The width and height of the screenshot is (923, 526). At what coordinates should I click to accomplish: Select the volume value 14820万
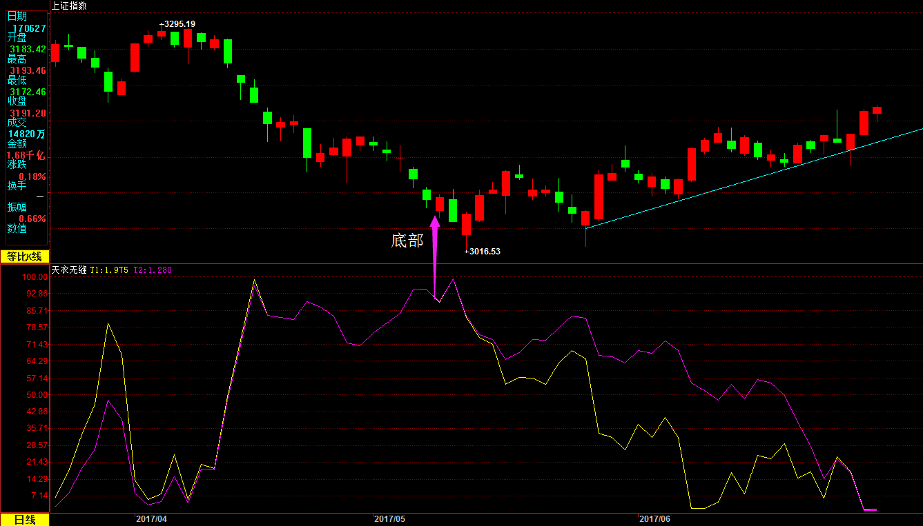27,134
